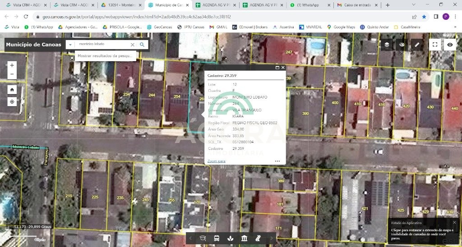
Task: Open the GeoCanoas bookmark
Action: pyautogui.click(x=160, y=27)
